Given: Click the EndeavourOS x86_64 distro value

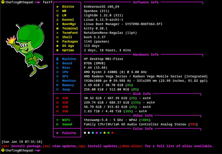Looking at the screenshot, I should [x=102, y=7].
